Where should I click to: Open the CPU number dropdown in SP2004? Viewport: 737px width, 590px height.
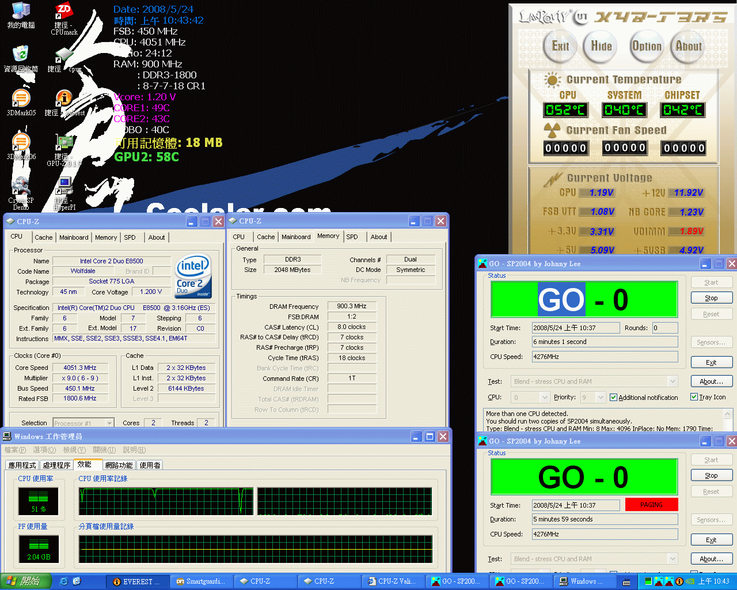544,398
